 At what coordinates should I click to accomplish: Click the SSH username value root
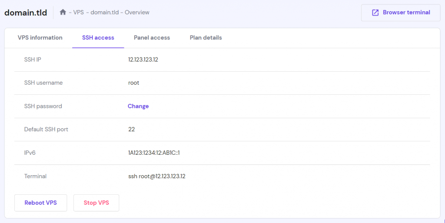tap(134, 83)
